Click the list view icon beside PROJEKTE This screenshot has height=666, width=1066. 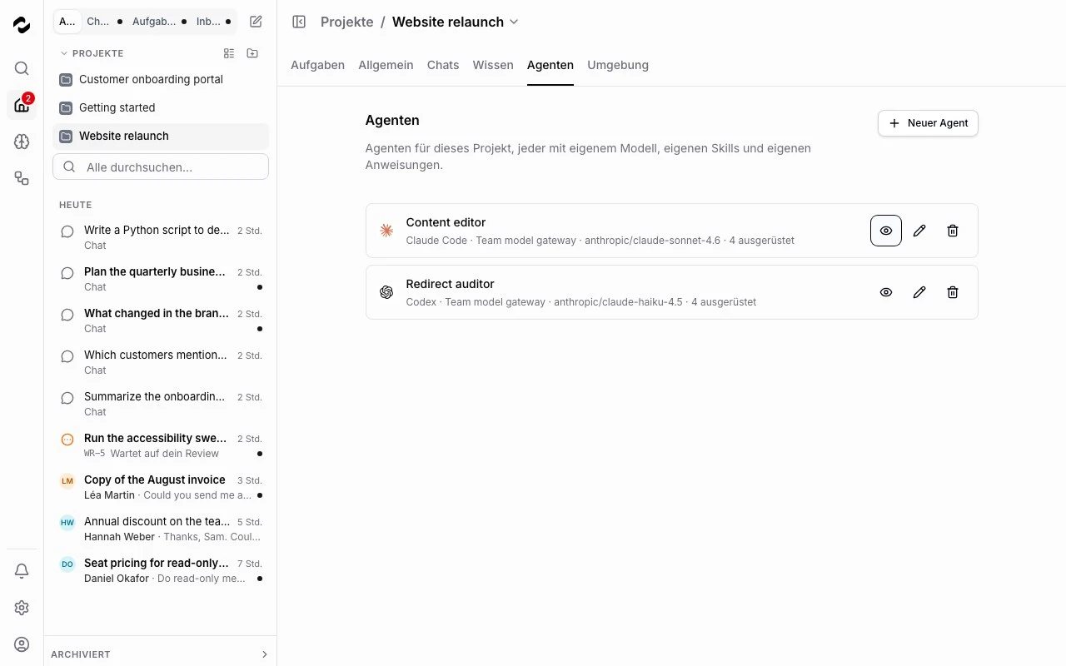click(x=229, y=53)
